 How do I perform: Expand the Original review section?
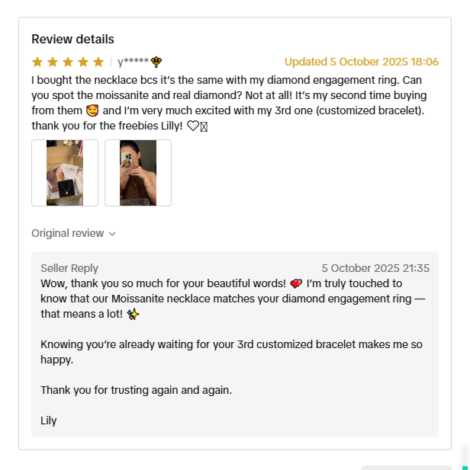(73, 233)
